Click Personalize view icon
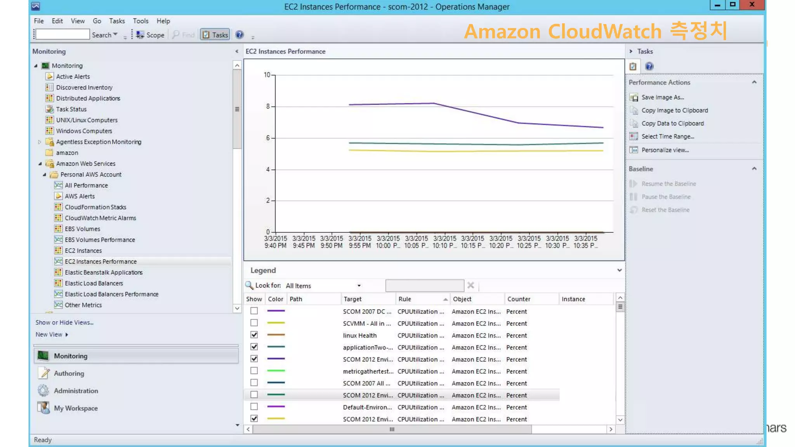 click(x=634, y=150)
